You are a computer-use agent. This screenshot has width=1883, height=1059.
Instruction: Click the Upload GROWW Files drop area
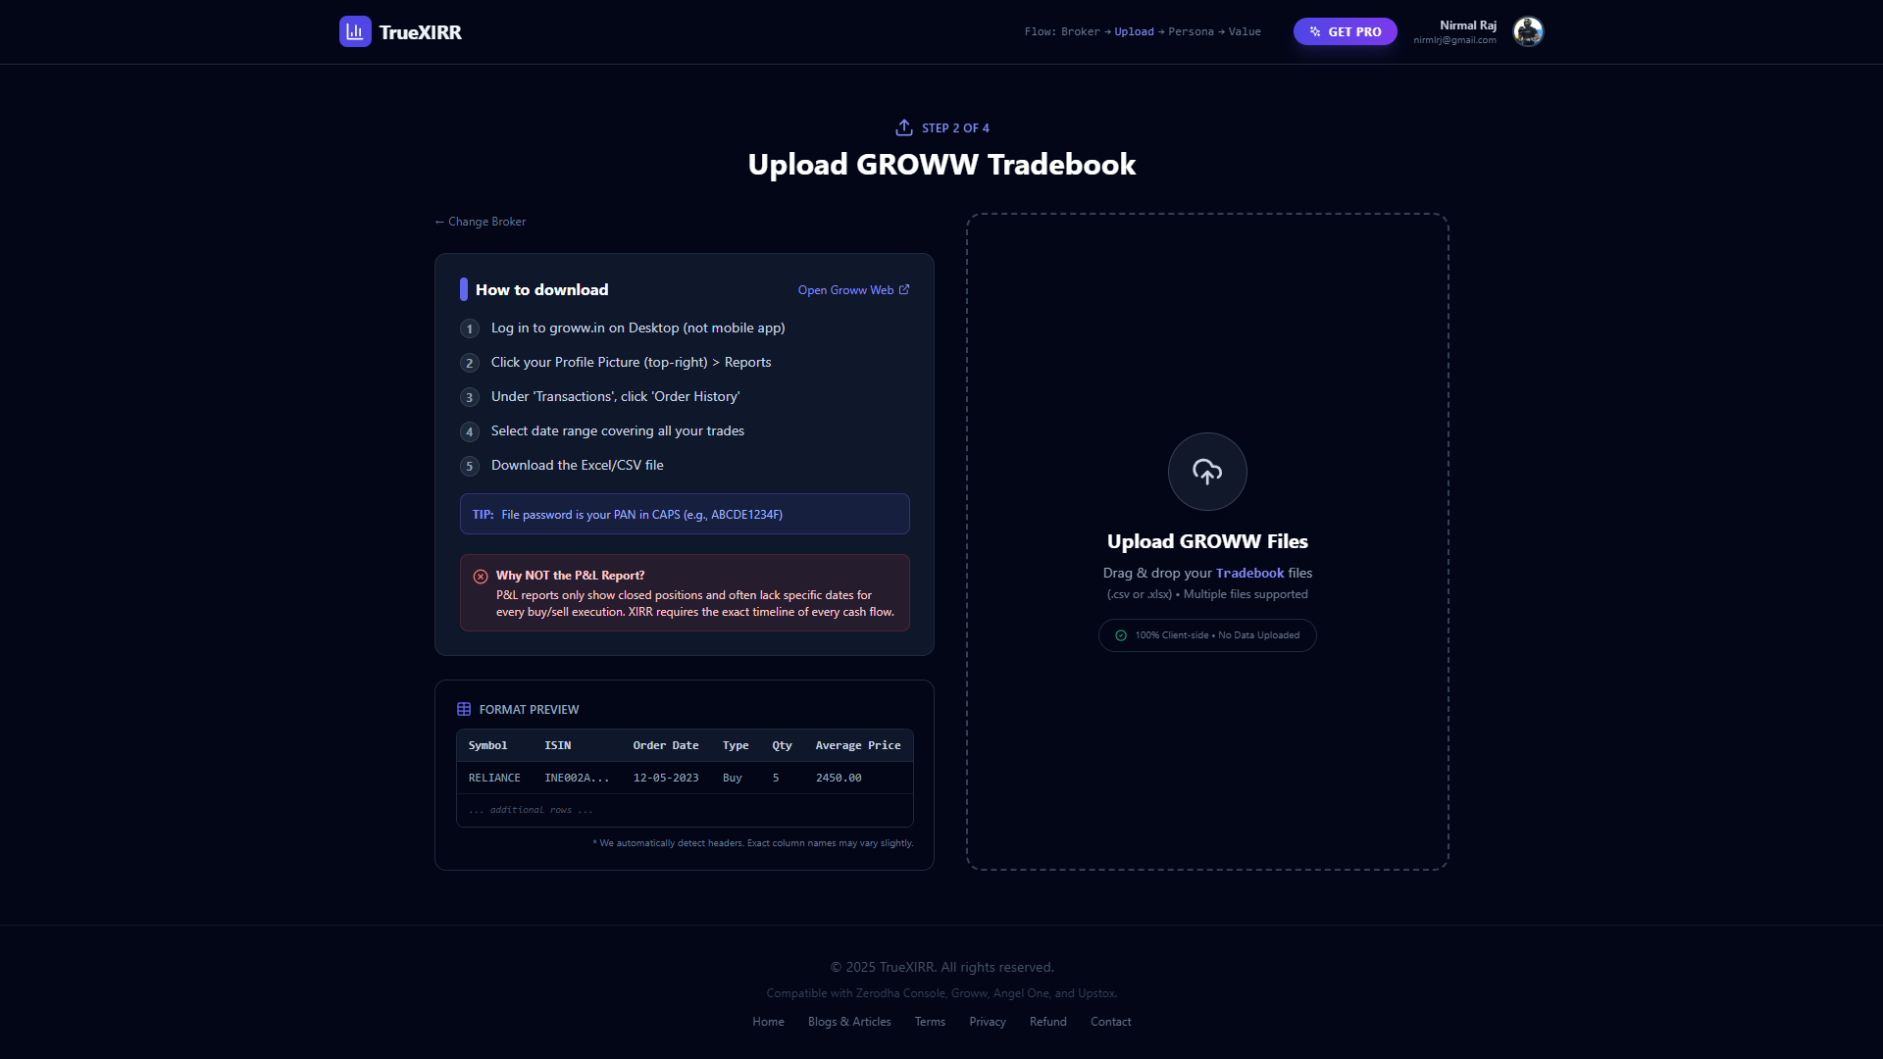click(x=1206, y=541)
